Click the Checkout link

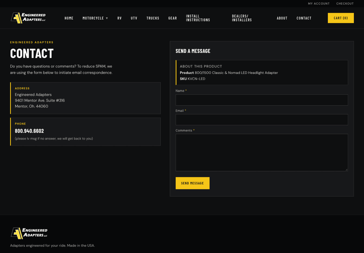click(x=345, y=4)
